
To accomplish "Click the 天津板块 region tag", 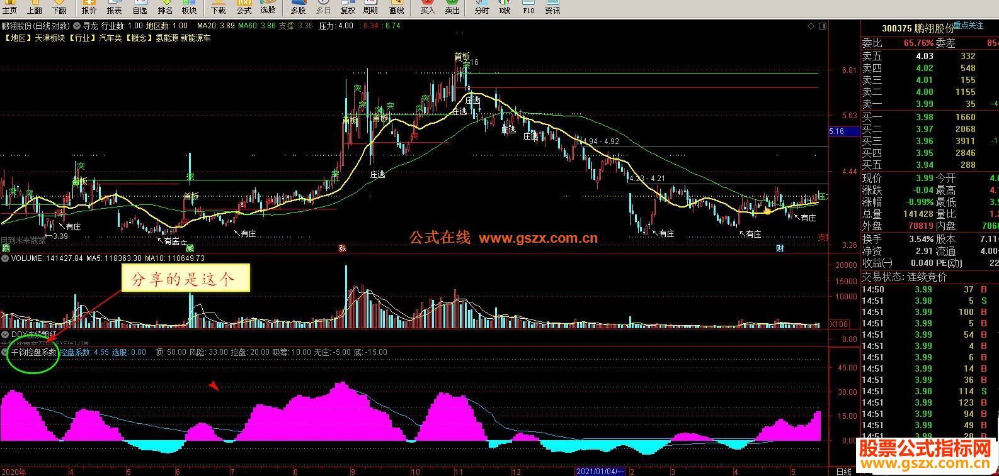I will click(x=50, y=38).
